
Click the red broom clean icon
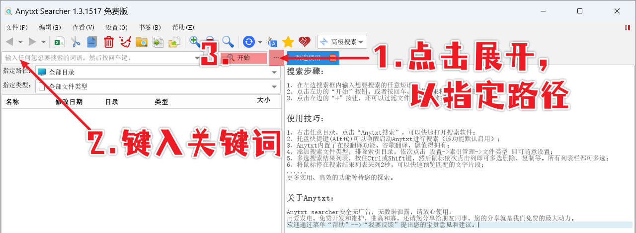[x=125, y=42]
